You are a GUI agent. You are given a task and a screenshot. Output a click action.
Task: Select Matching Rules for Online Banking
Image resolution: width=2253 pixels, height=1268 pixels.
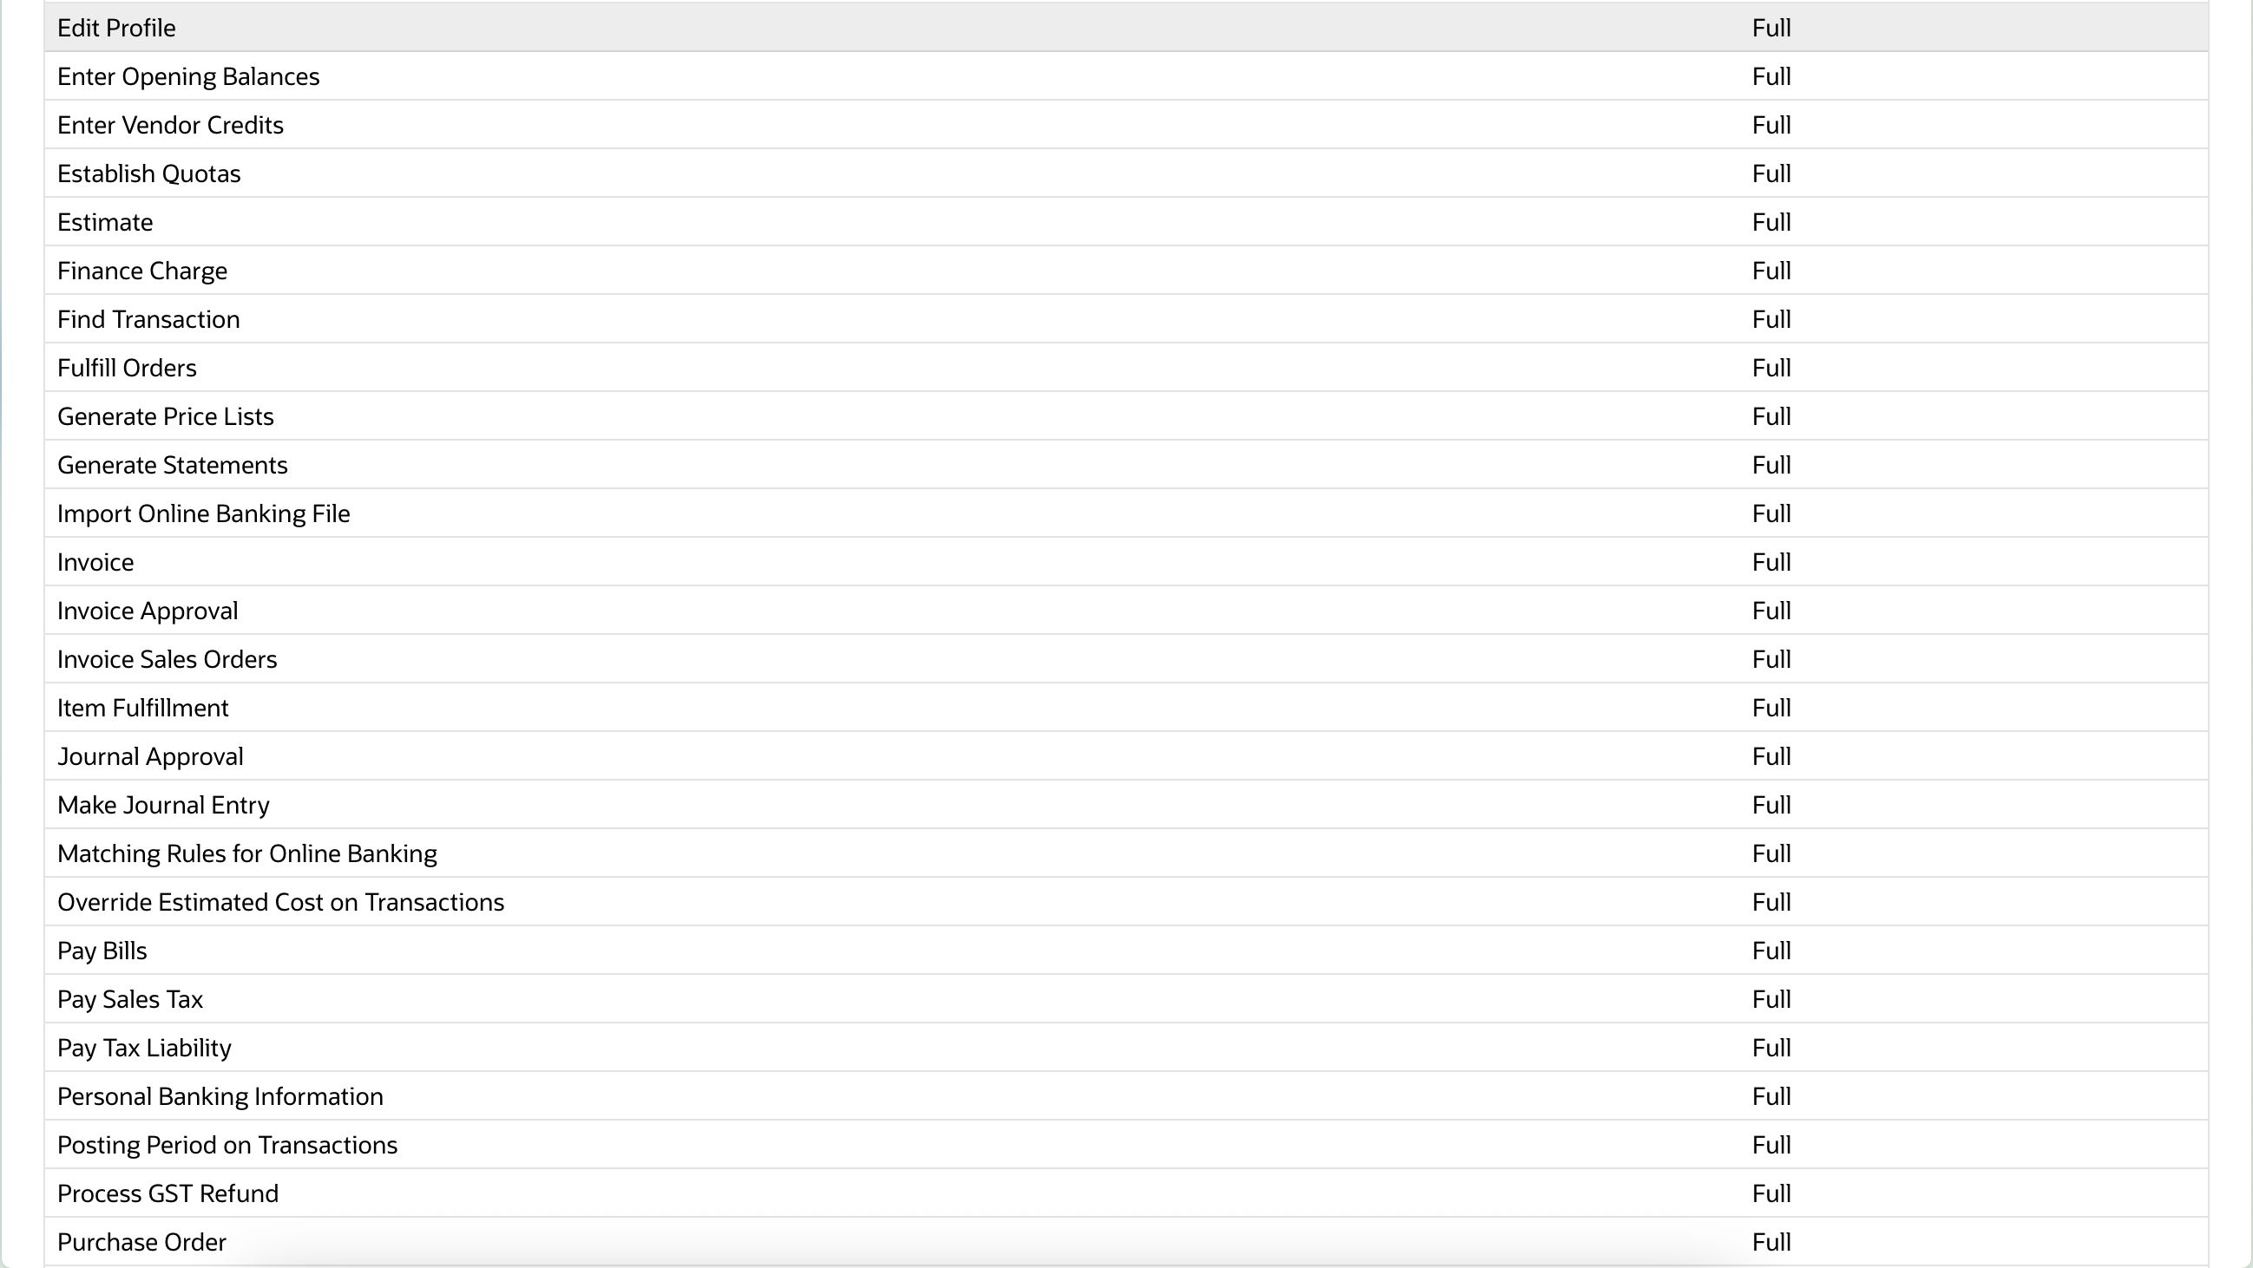coord(246,853)
